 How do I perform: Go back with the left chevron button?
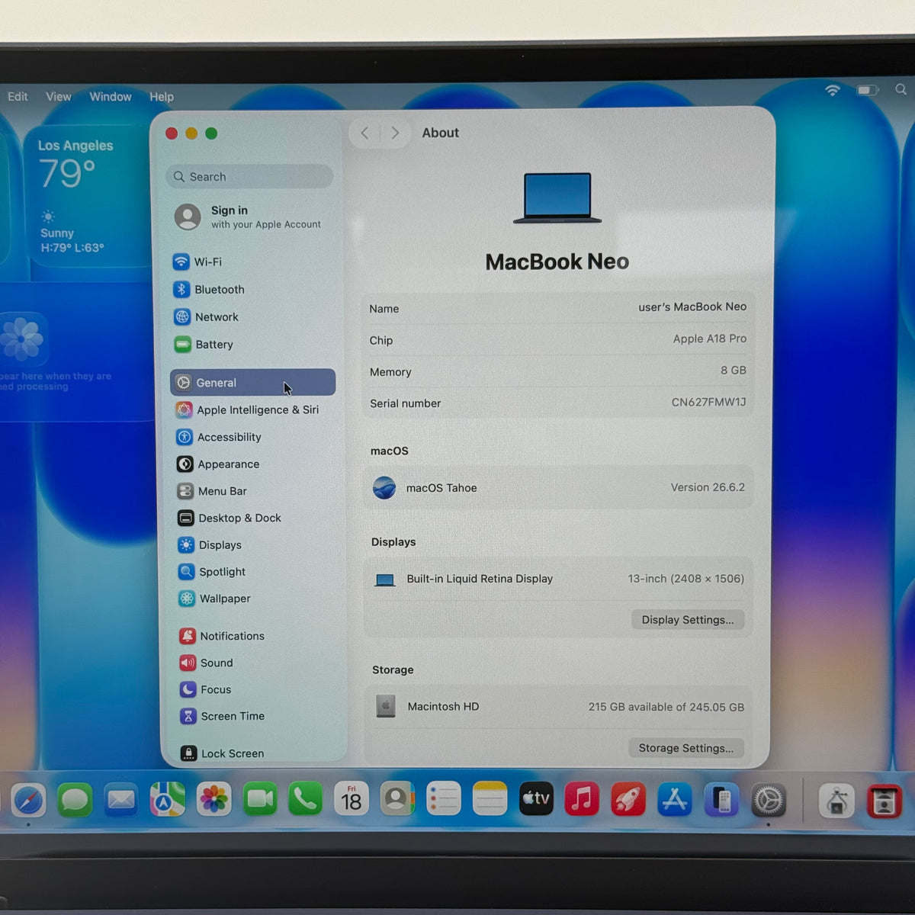pyautogui.click(x=364, y=133)
